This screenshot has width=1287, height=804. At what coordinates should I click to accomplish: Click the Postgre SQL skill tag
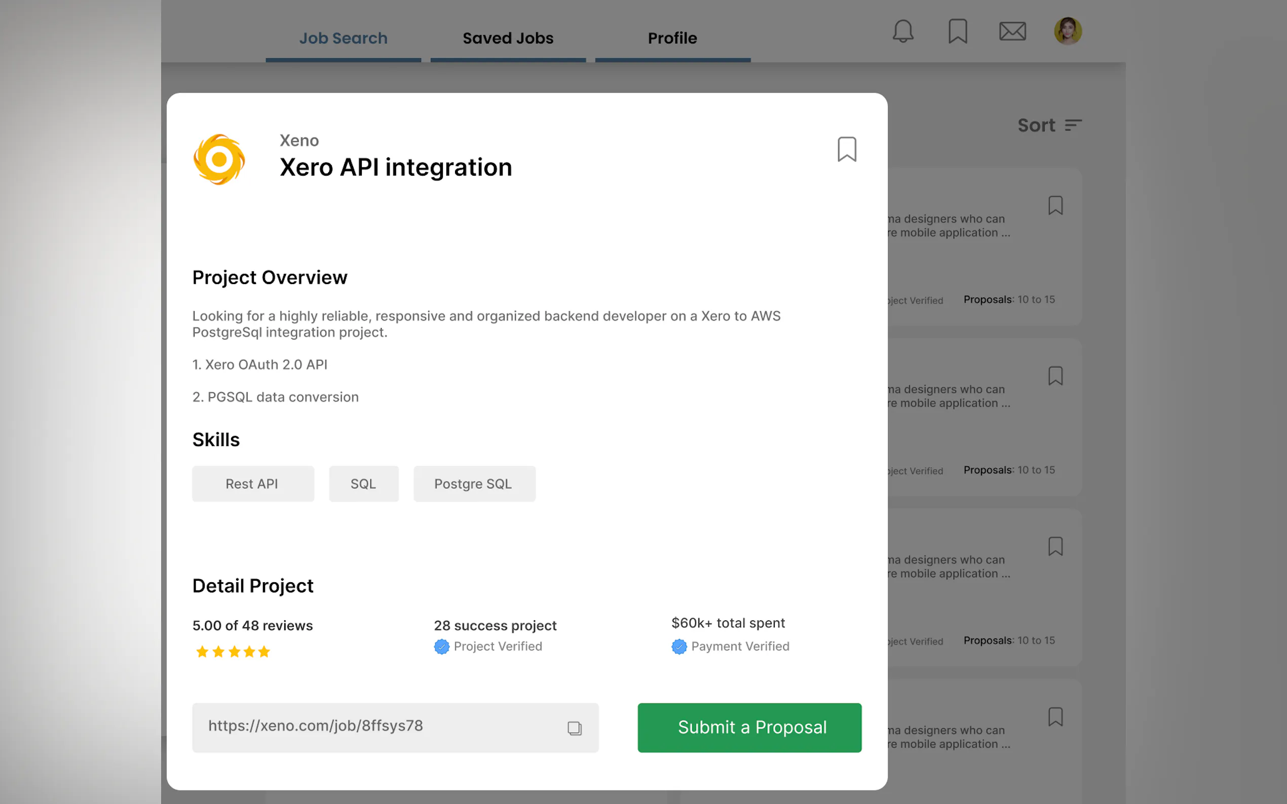[x=474, y=484]
